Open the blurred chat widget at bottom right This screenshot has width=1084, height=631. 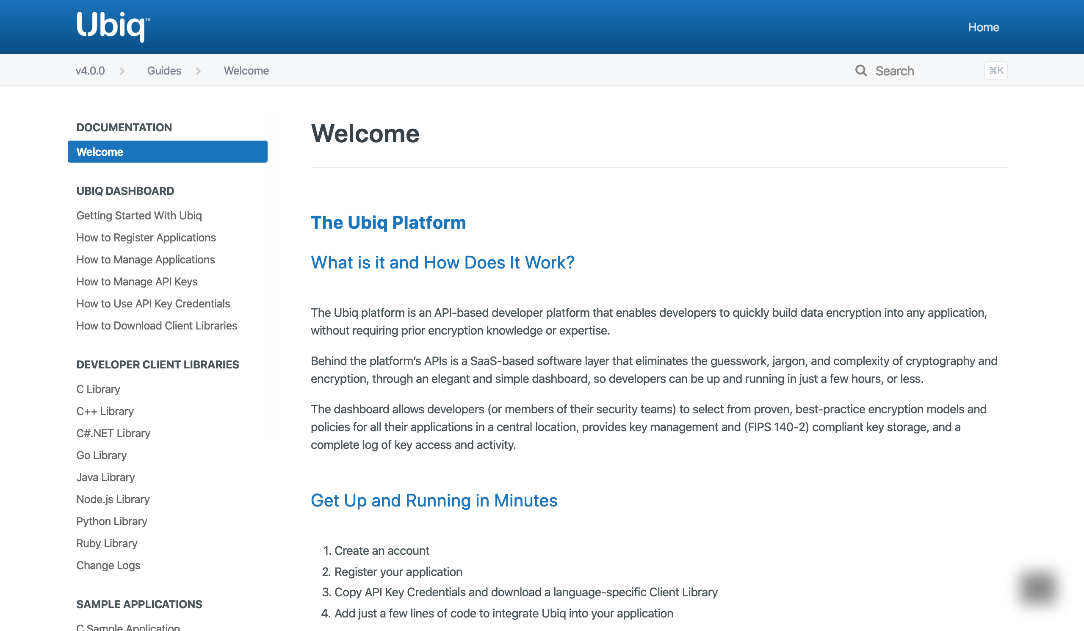pyautogui.click(x=1038, y=588)
